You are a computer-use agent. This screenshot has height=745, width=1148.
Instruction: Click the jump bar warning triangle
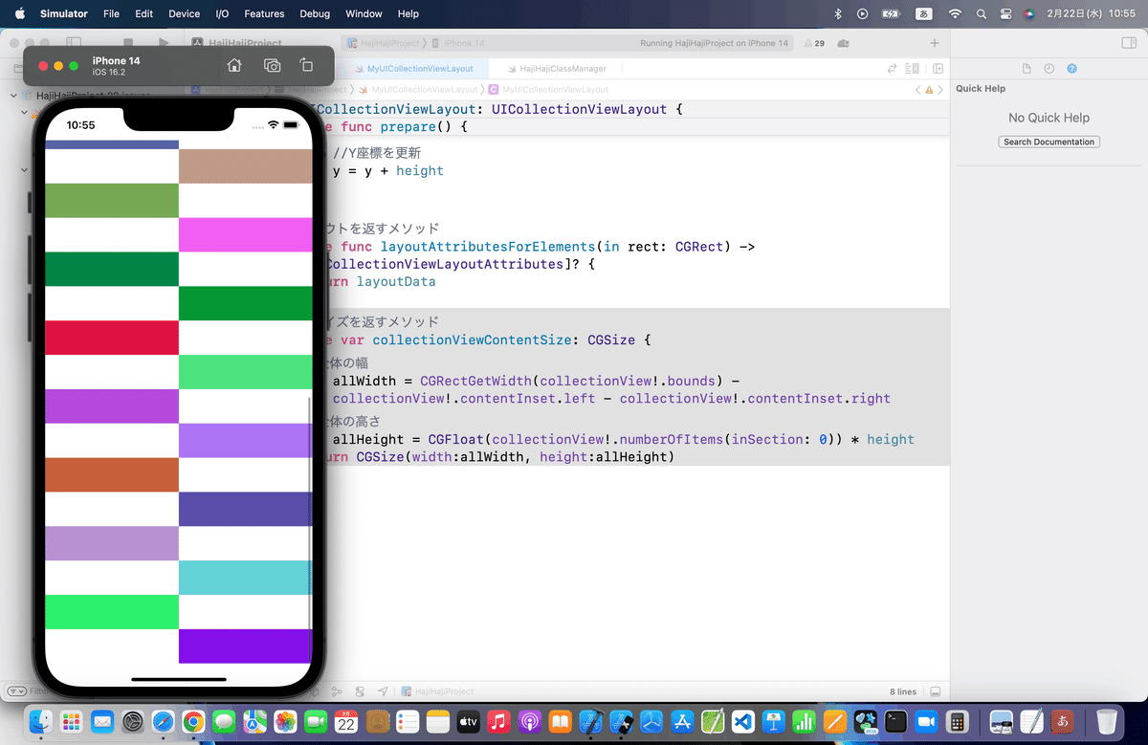click(929, 90)
